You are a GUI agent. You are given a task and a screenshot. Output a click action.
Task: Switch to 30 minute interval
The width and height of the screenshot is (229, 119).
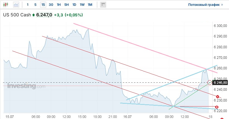[51, 5]
